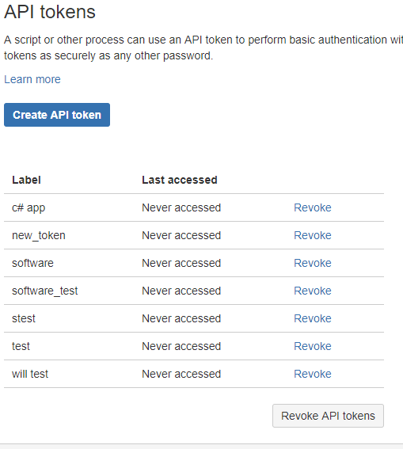403x449 pixels.
Task: Click the Revoke API tokens button
Action: 328,416
